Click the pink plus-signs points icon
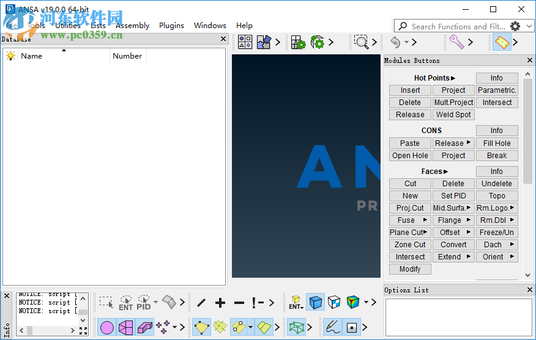The height and width of the screenshot is (340, 536). (x=163, y=327)
